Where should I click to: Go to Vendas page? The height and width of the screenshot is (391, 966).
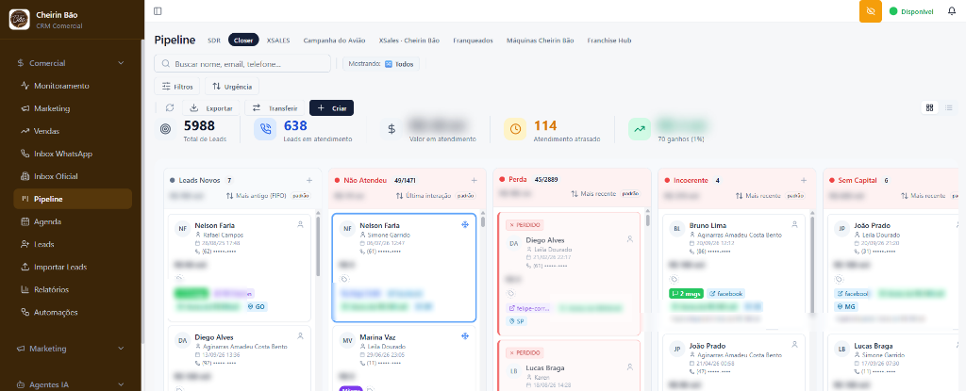click(72, 131)
